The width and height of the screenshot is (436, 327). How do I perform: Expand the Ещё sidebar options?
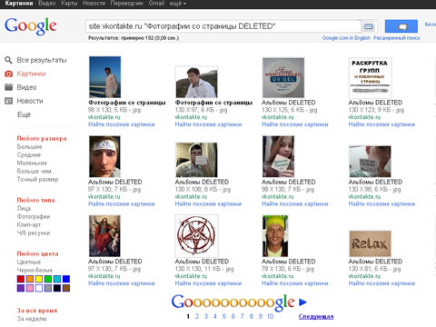[24, 114]
